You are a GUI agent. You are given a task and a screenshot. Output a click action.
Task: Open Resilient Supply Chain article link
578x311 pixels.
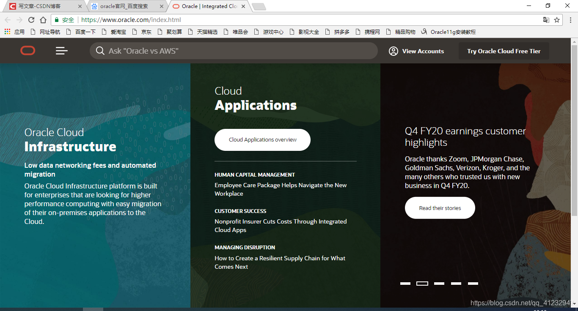tap(280, 262)
